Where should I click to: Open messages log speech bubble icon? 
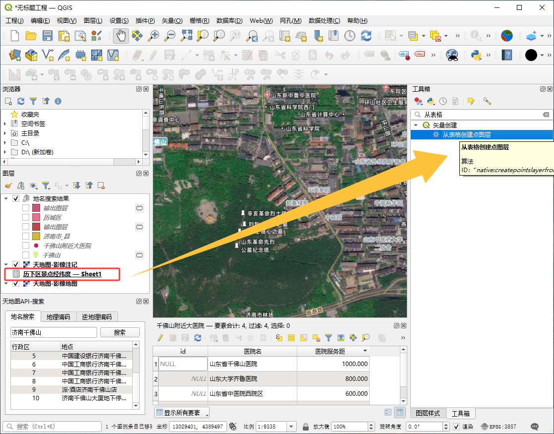tap(535, 427)
